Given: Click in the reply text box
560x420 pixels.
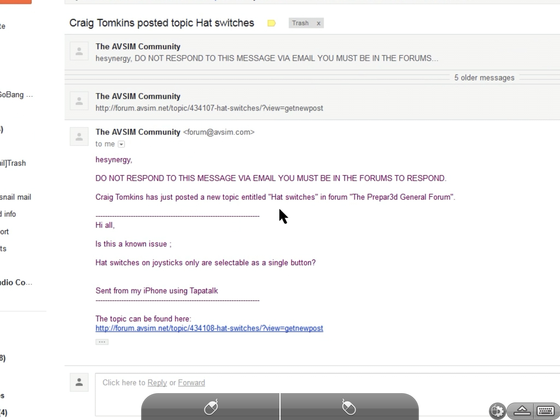Looking at the screenshot, I should click(x=328, y=394).
